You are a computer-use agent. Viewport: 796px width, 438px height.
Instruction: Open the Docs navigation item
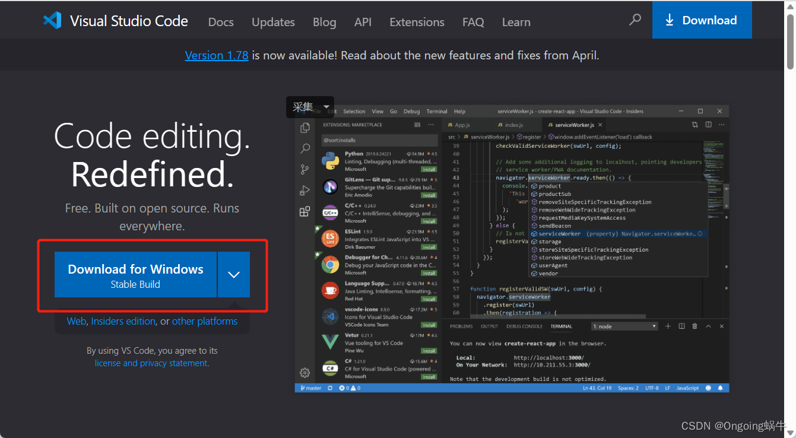pyautogui.click(x=221, y=22)
